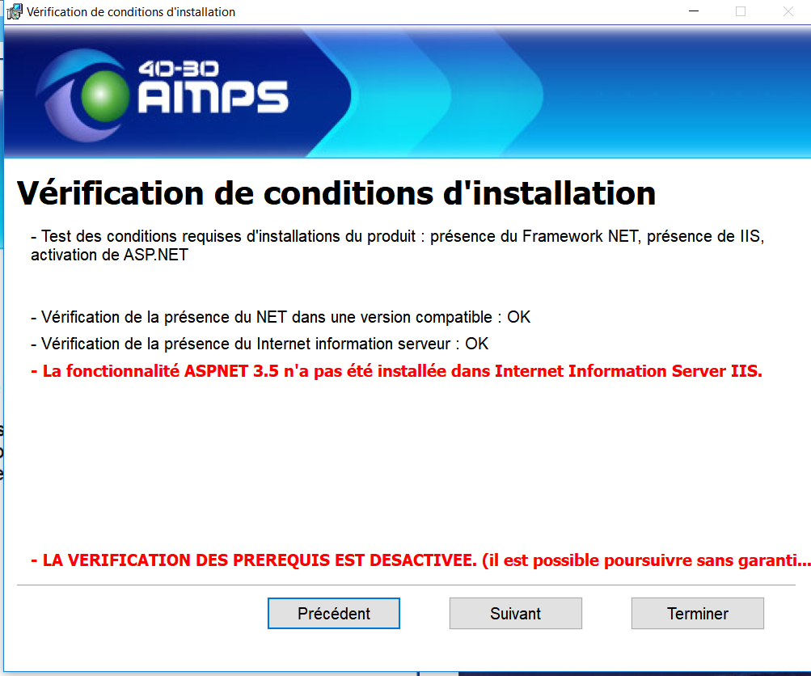Viewport: 811px width, 676px height.
Task: Click the greyed-out maximize window button
Action: 741,11
